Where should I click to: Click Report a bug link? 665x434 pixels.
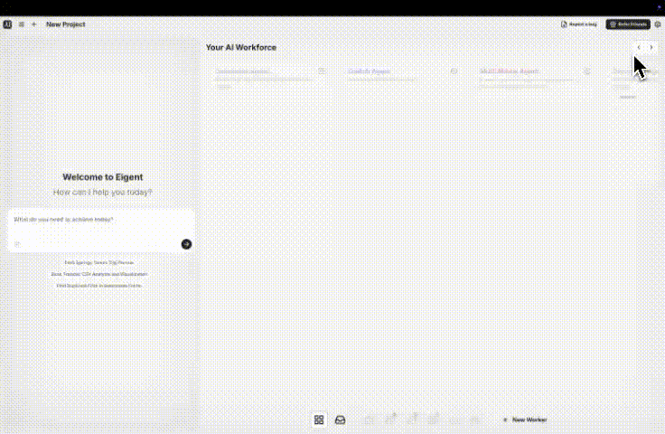point(578,24)
